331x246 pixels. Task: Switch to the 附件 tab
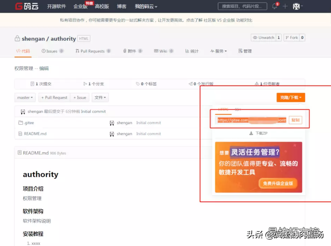133,51
